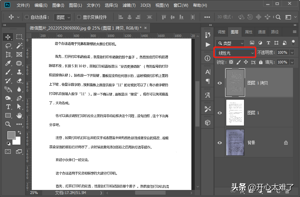
Task: Open the 窗口(W) menu
Action: [181, 5]
